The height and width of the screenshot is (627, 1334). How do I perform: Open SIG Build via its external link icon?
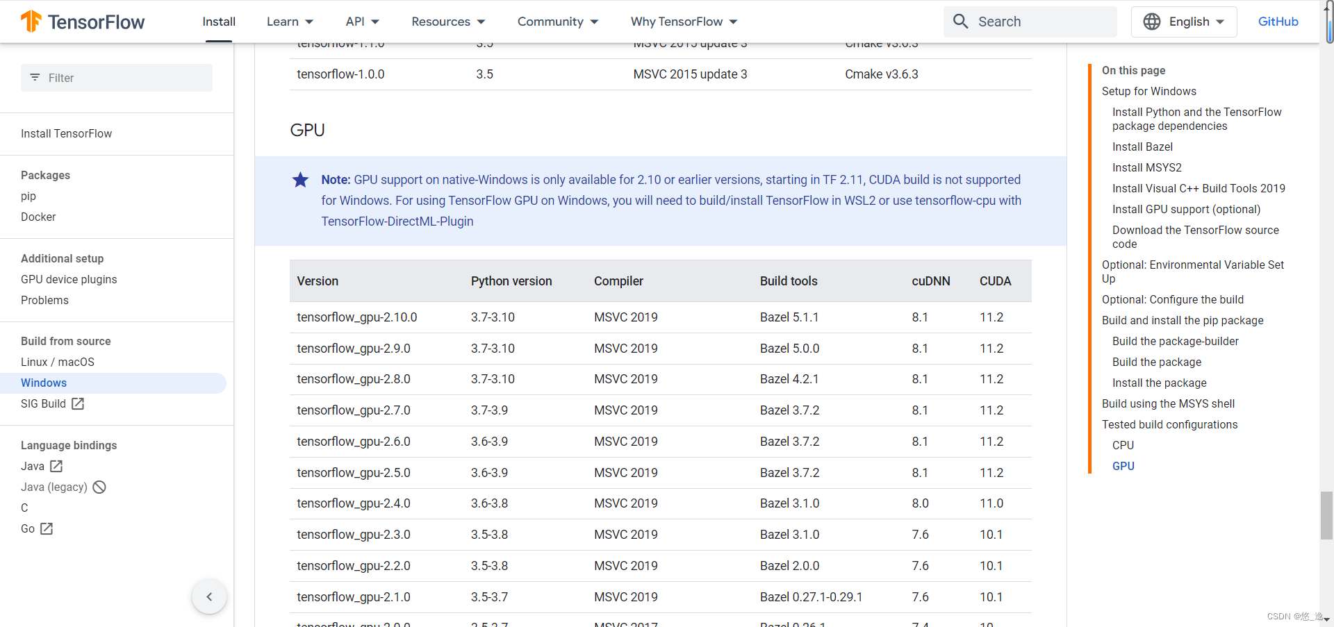pos(78,403)
